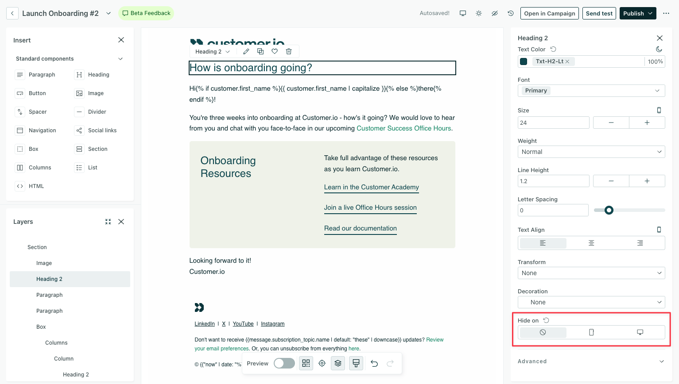The height and width of the screenshot is (384, 679).
Task: Collapse all layers icon in Layers panel
Action: [x=108, y=222]
